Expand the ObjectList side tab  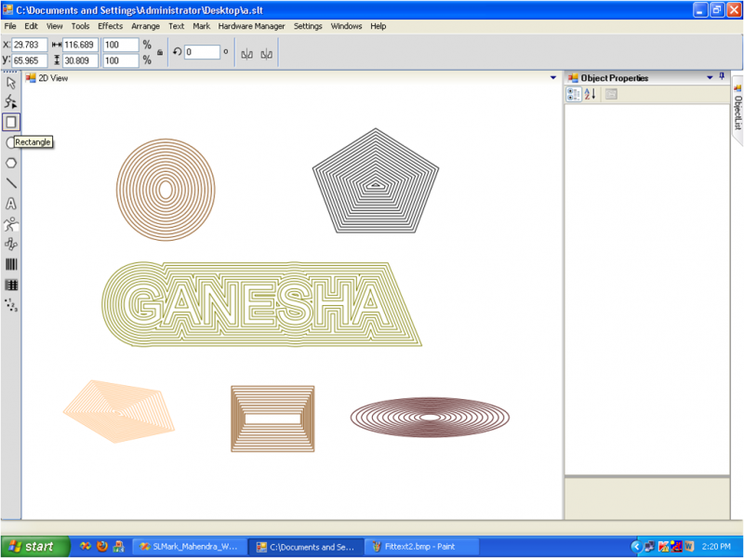tap(737, 110)
